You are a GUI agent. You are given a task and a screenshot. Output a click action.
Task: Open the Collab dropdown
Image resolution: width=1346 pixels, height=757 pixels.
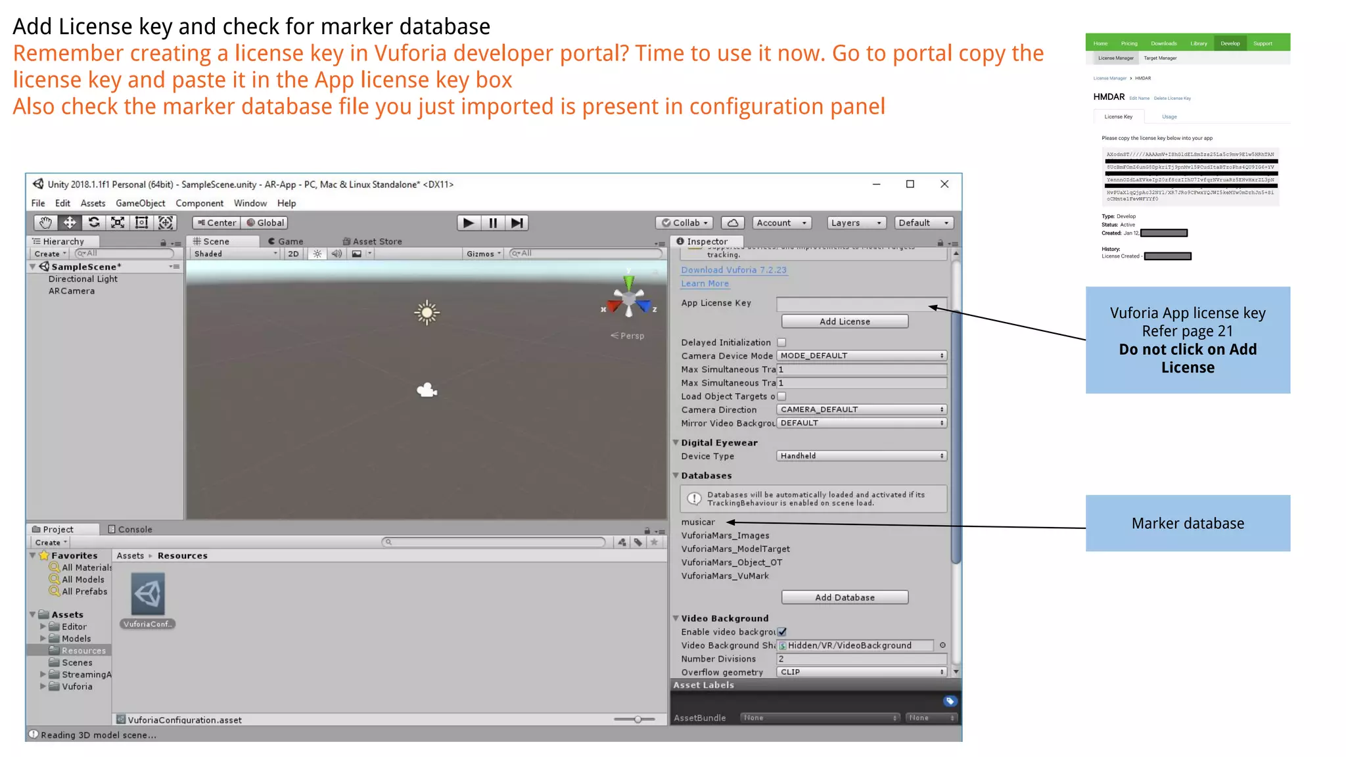[685, 223]
